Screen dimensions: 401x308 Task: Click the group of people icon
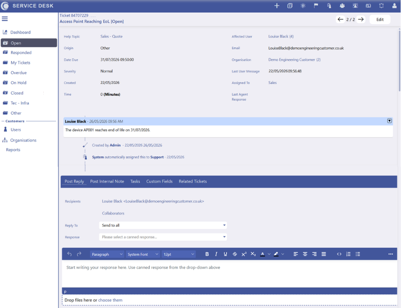(x=342, y=6)
